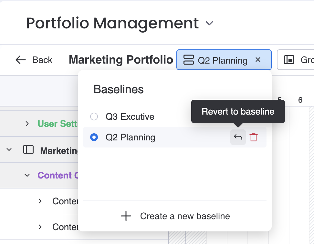Screen dimensions: 314x244
Task: Select the Q3 Excutive radio button
Action: (x=94, y=117)
